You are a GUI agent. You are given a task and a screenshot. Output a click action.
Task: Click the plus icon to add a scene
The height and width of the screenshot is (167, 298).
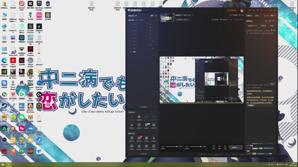[156, 20]
